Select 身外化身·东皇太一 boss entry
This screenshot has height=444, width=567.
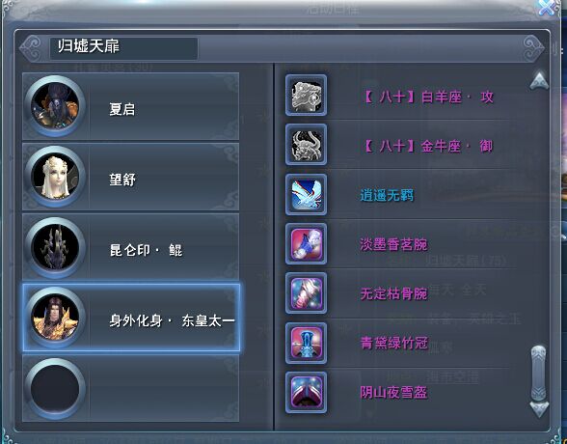(131, 318)
